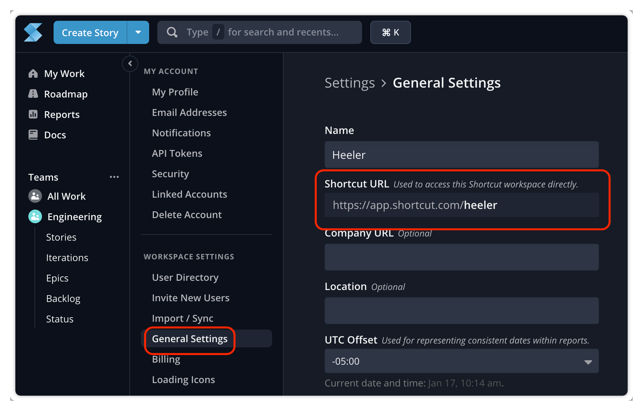Select General Settings in workspace settings
The width and height of the screenshot is (643, 411).
tap(206, 339)
